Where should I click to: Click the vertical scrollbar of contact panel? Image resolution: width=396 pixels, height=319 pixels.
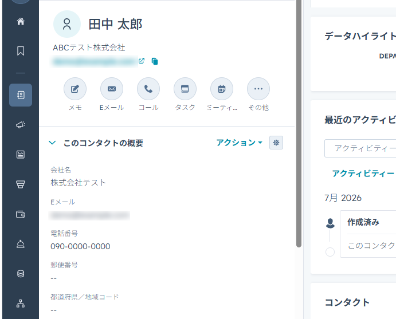(x=299, y=124)
